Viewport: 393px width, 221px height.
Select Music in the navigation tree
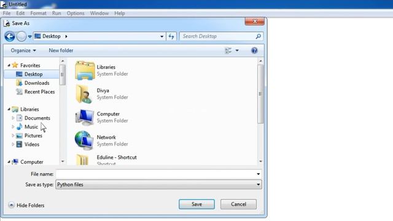click(x=31, y=127)
